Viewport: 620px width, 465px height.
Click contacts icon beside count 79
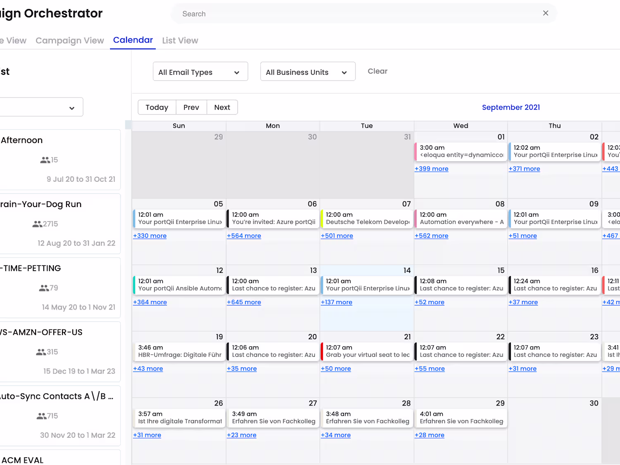[43, 288]
